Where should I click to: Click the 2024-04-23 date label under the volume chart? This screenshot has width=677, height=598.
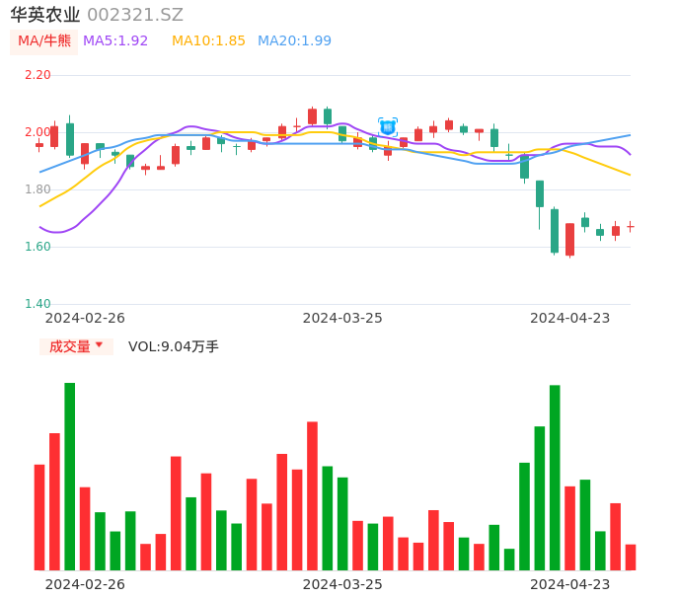(x=570, y=584)
